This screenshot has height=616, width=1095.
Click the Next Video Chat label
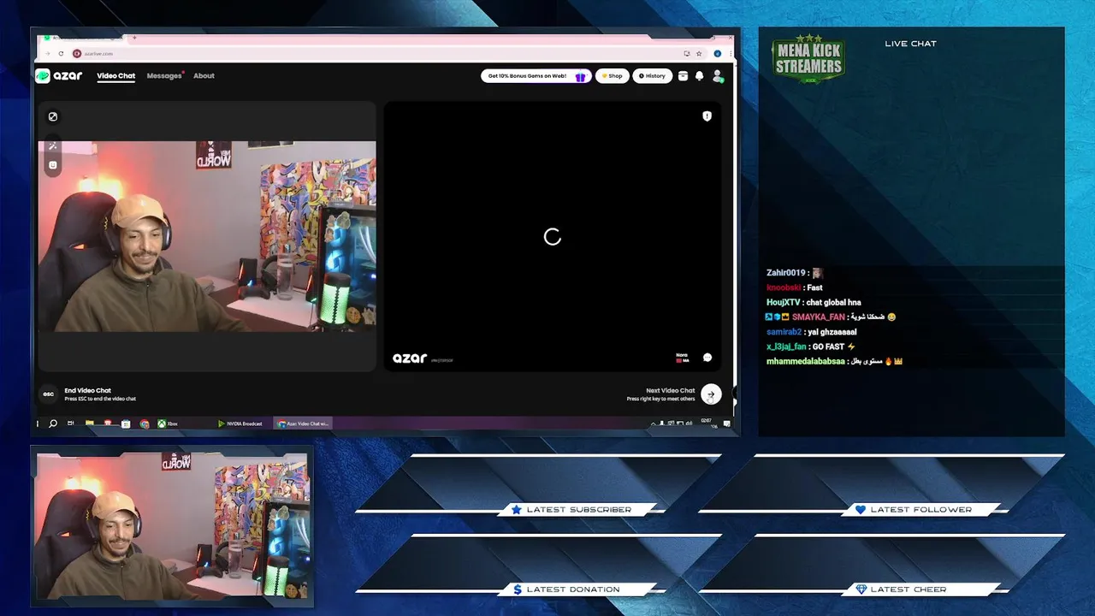671,390
